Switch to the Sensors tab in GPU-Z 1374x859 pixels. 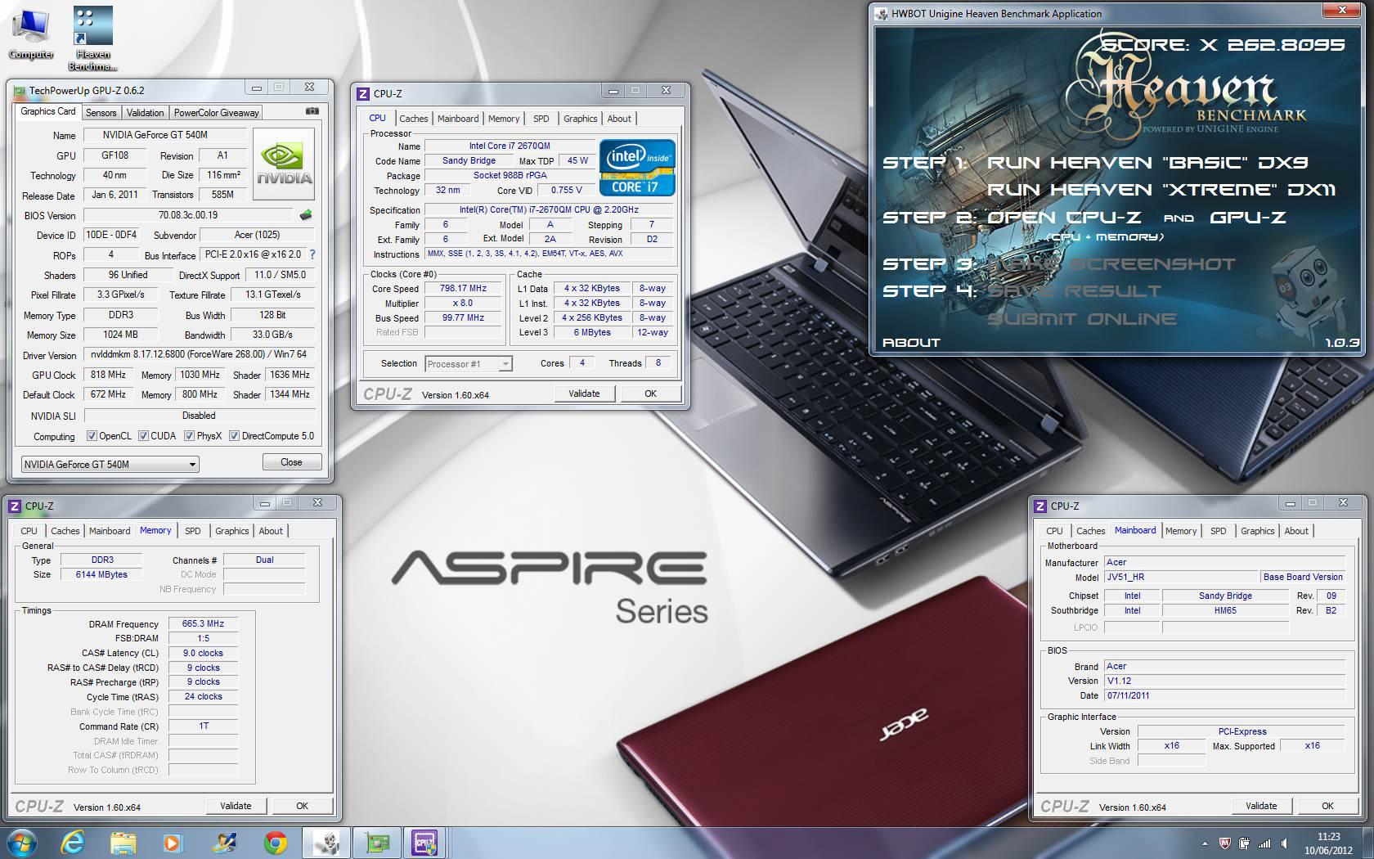pos(101,113)
